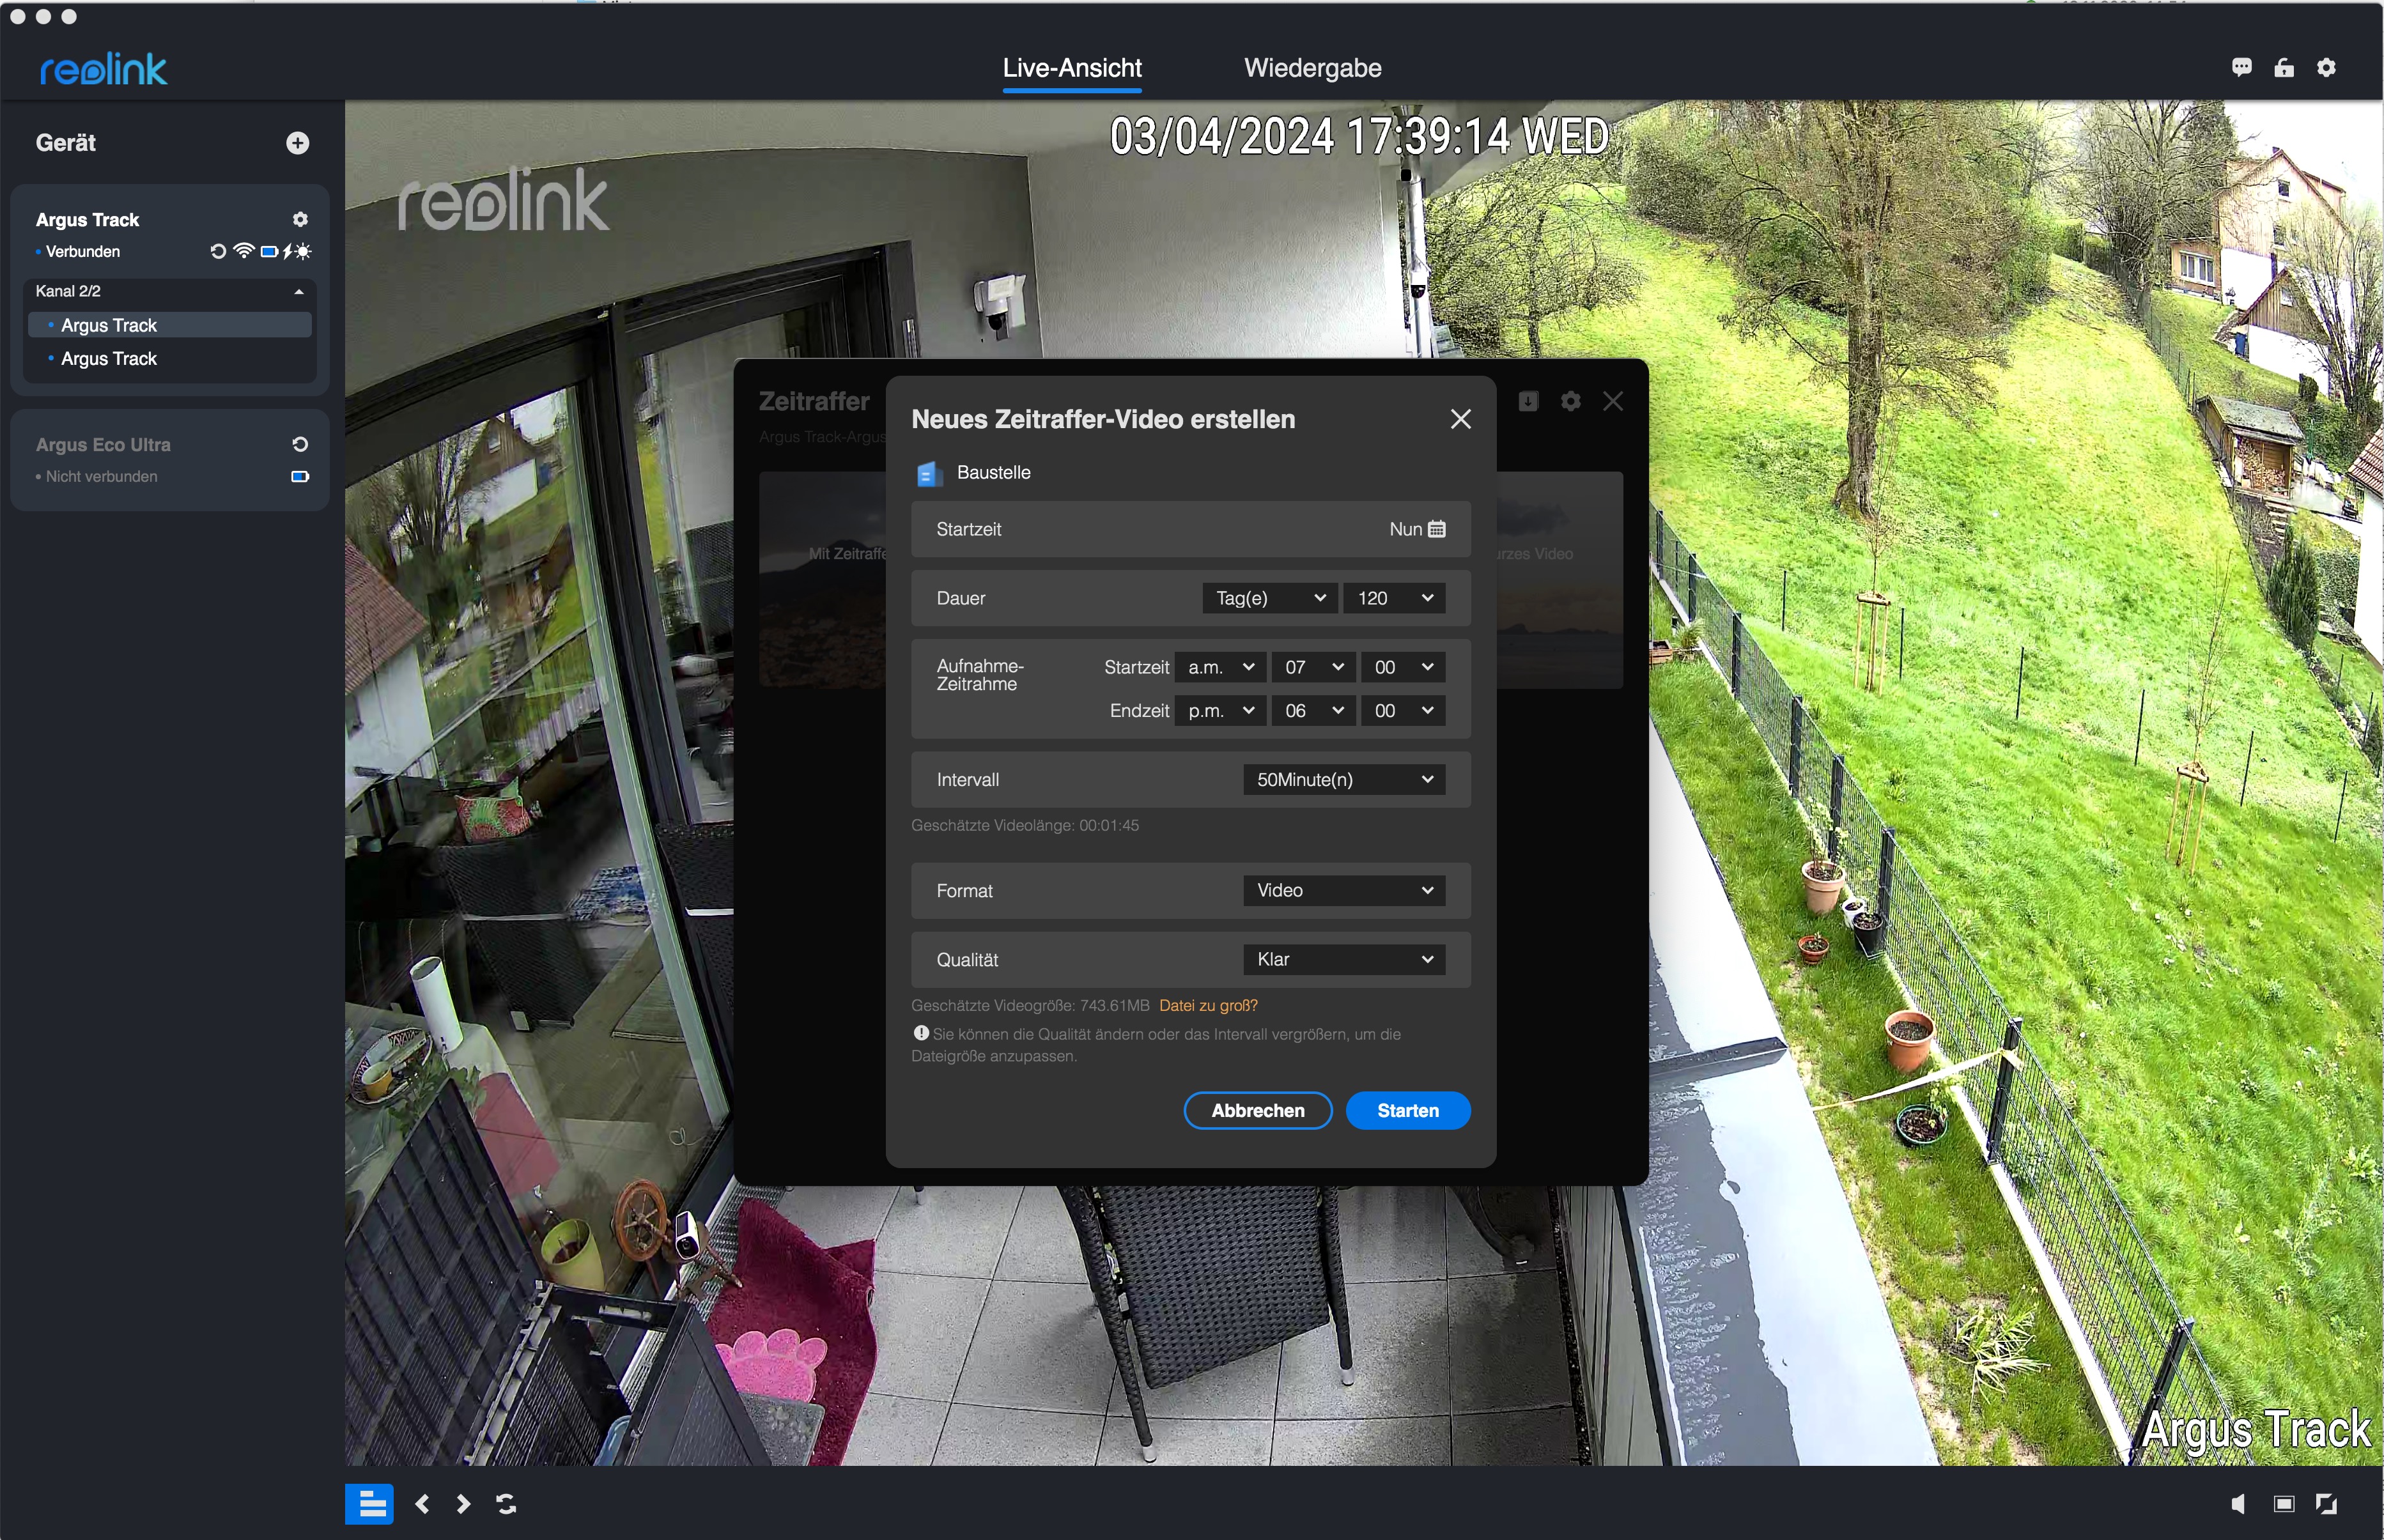Click the Abbrechen button
Image resolution: width=2384 pixels, height=1540 pixels.
tap(1257, 1111)
